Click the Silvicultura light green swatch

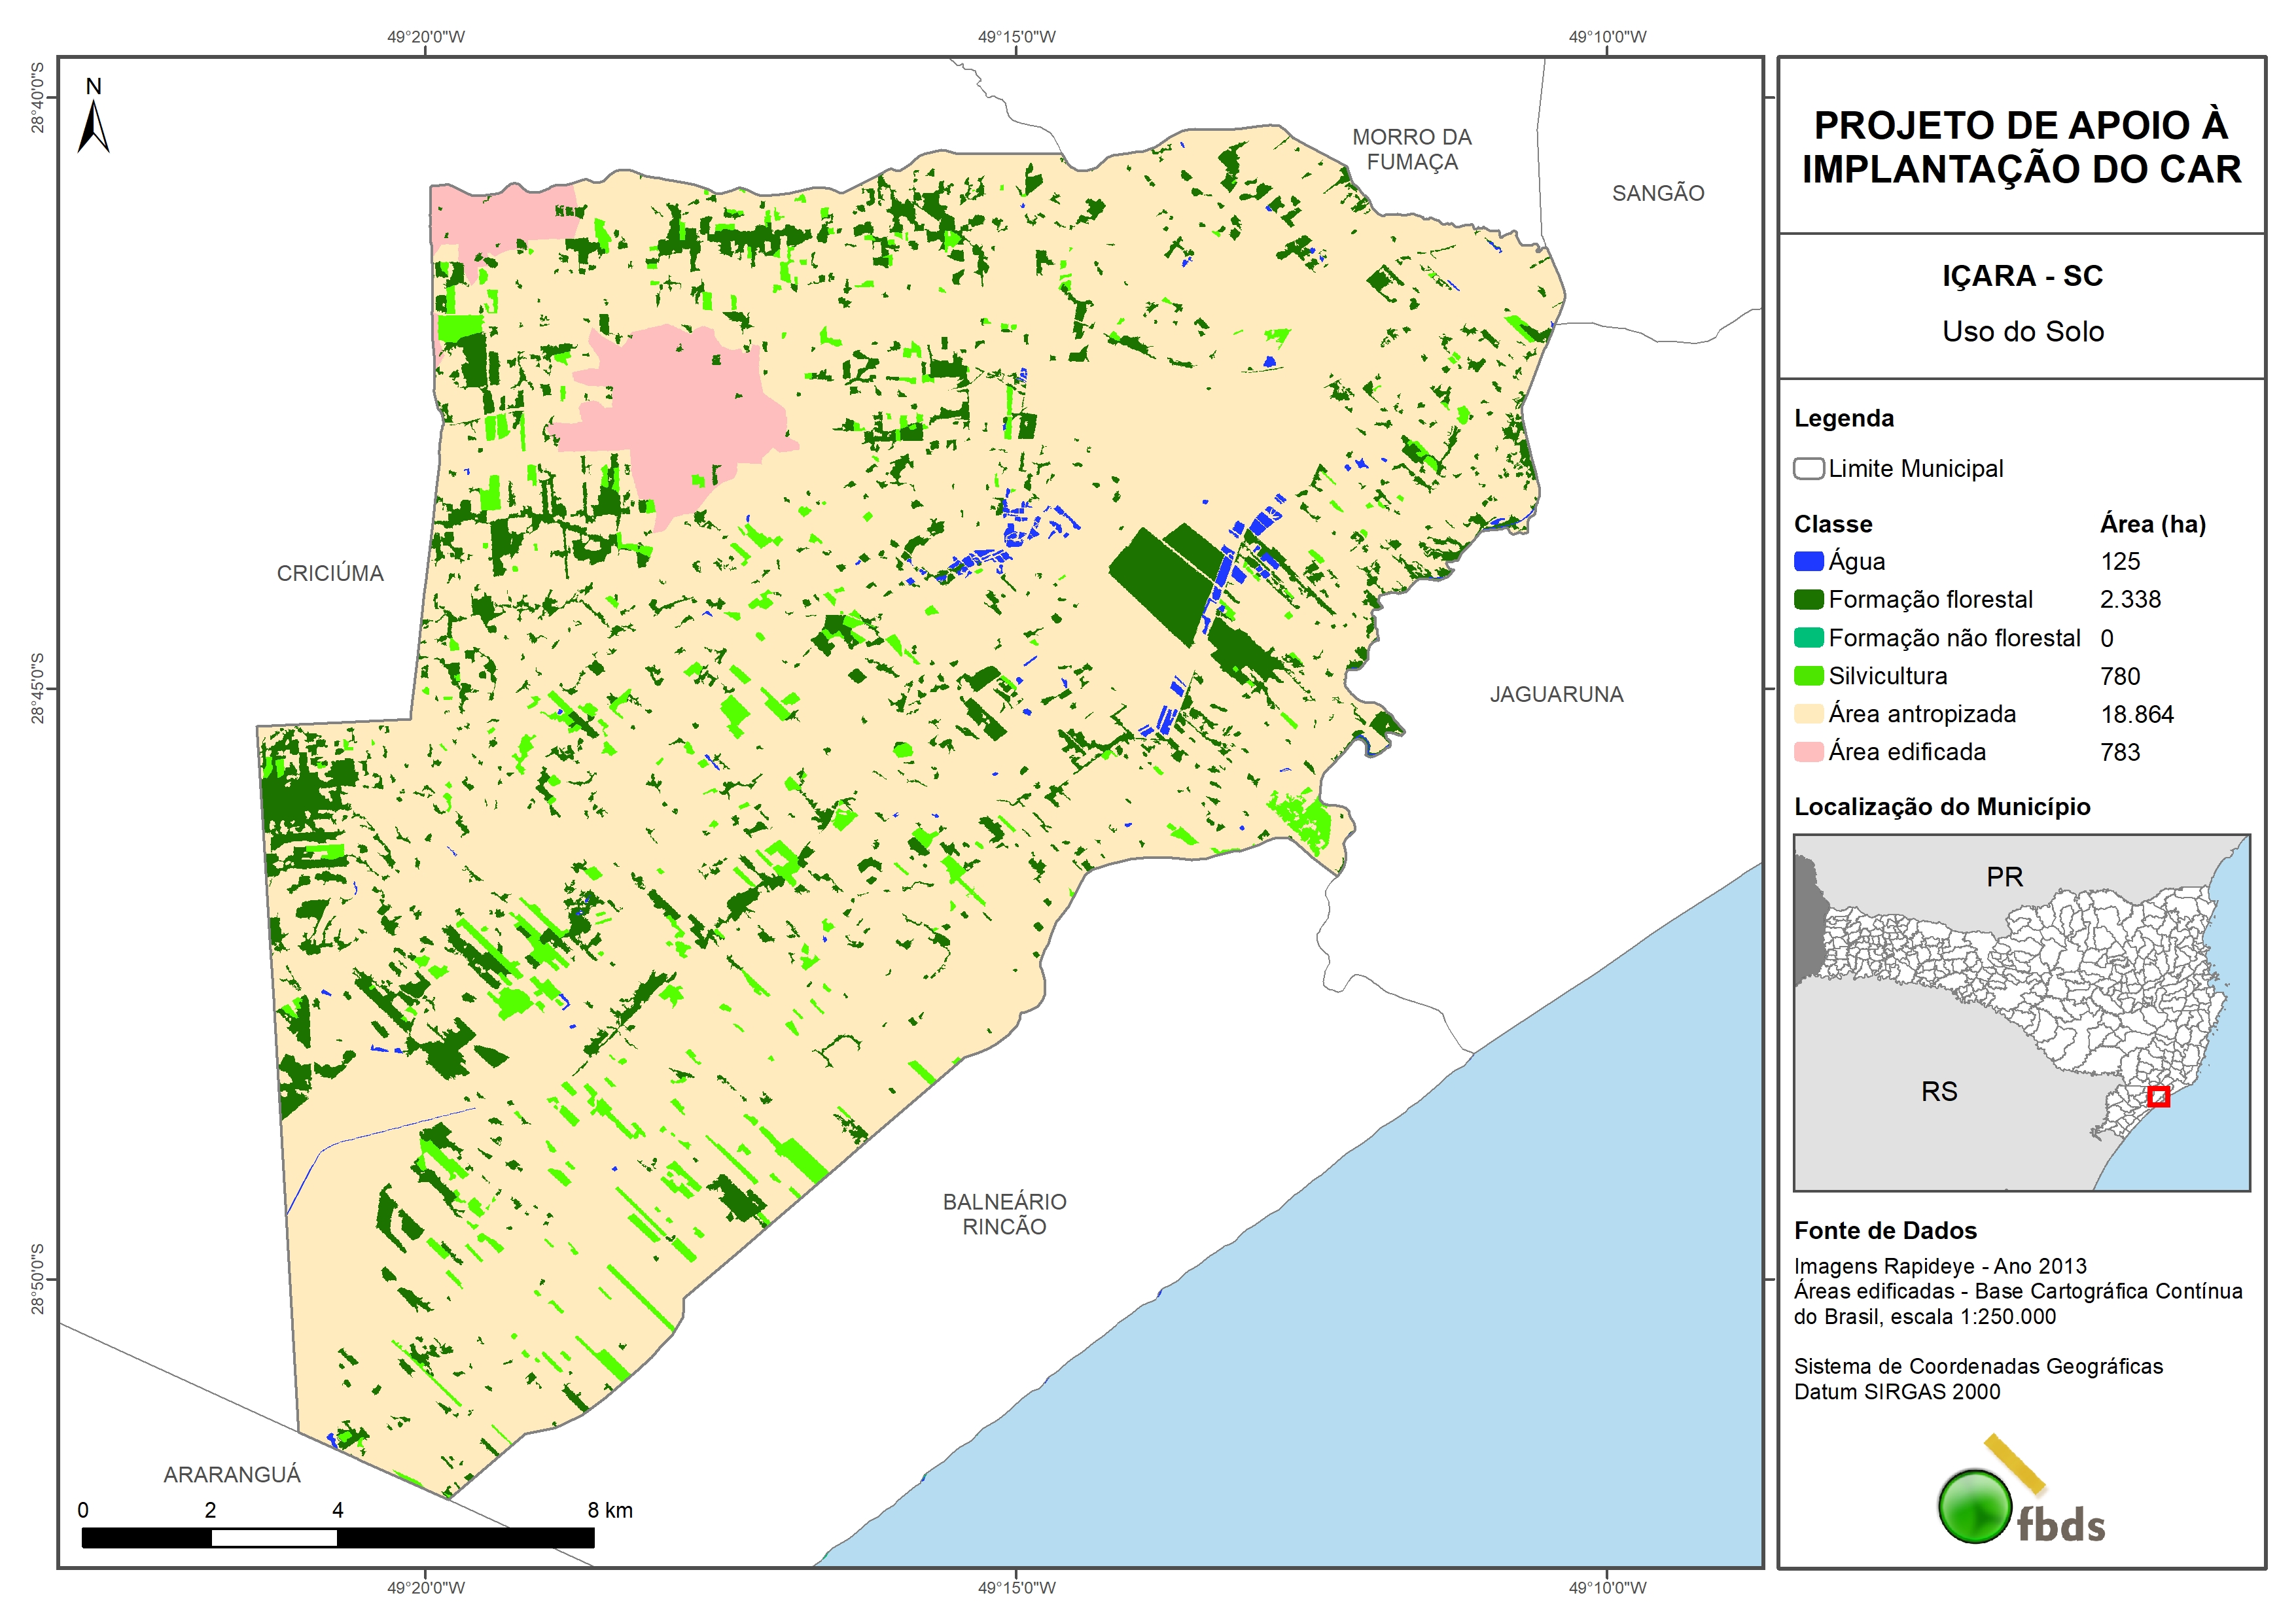(1808, 676)
